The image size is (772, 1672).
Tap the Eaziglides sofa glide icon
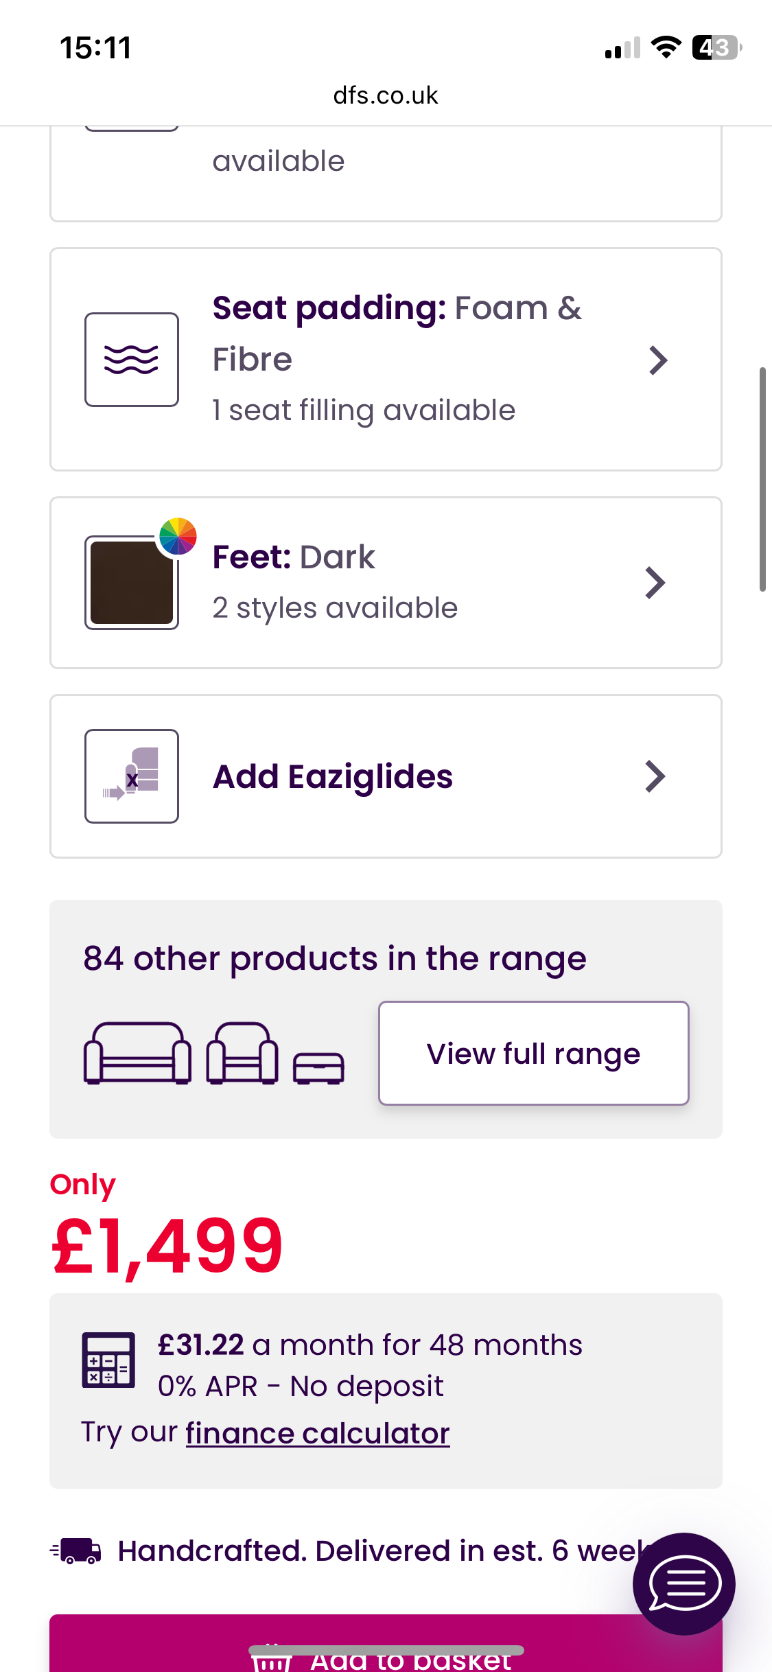pyautogui.click(x=132, y=776)
